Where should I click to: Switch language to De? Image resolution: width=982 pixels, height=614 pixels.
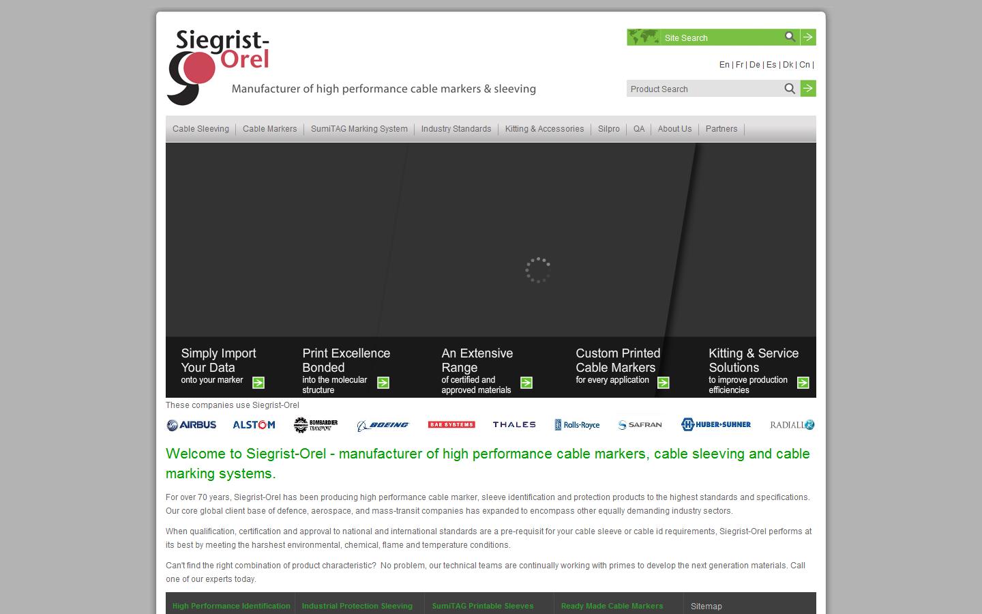754,65
